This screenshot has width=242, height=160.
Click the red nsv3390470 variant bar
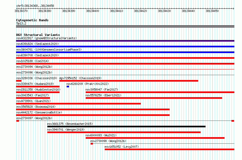point(38,87)
